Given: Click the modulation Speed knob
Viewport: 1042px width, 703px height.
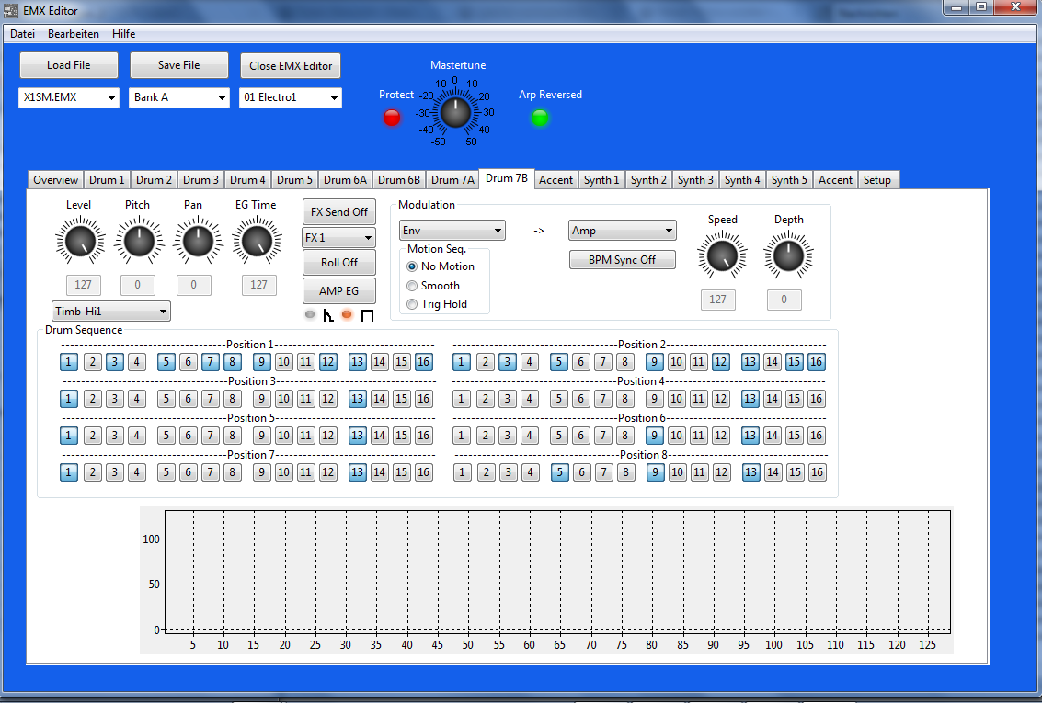Looking at the screenshot, I should (722, 255).
